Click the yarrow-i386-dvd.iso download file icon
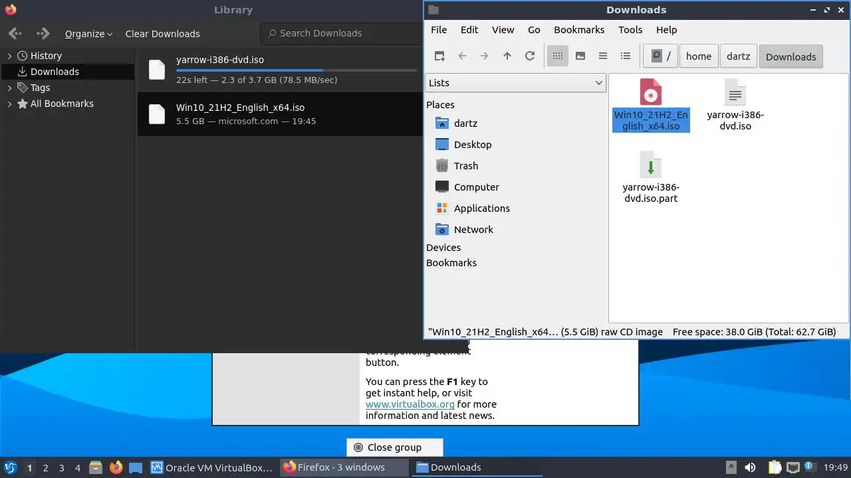Screen dimensions: 851x478 pos(157,70)
